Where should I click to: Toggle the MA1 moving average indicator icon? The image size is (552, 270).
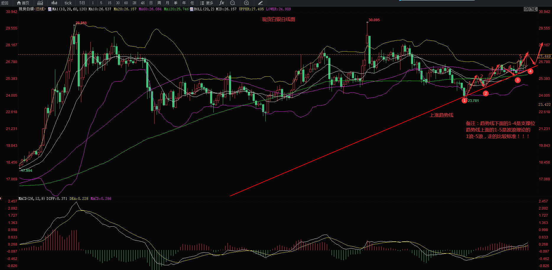50,9
